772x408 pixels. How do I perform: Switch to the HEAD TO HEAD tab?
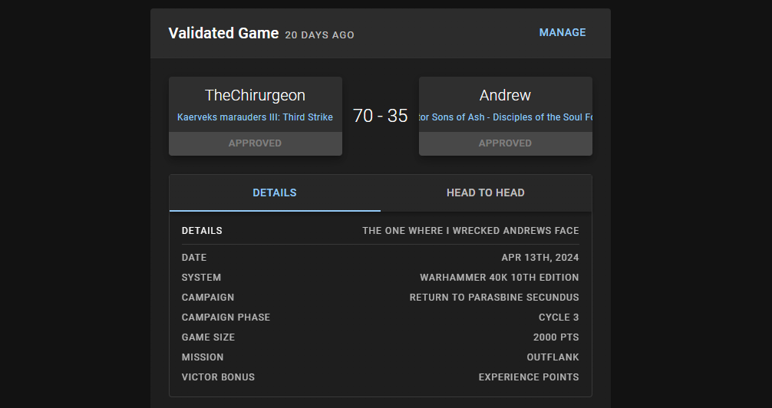[x=486, y=193]
